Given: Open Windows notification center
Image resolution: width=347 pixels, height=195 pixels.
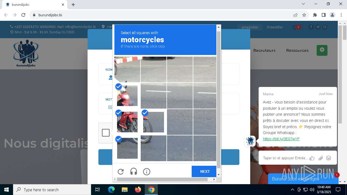Looking at the screenshot, I should point(338,190).
